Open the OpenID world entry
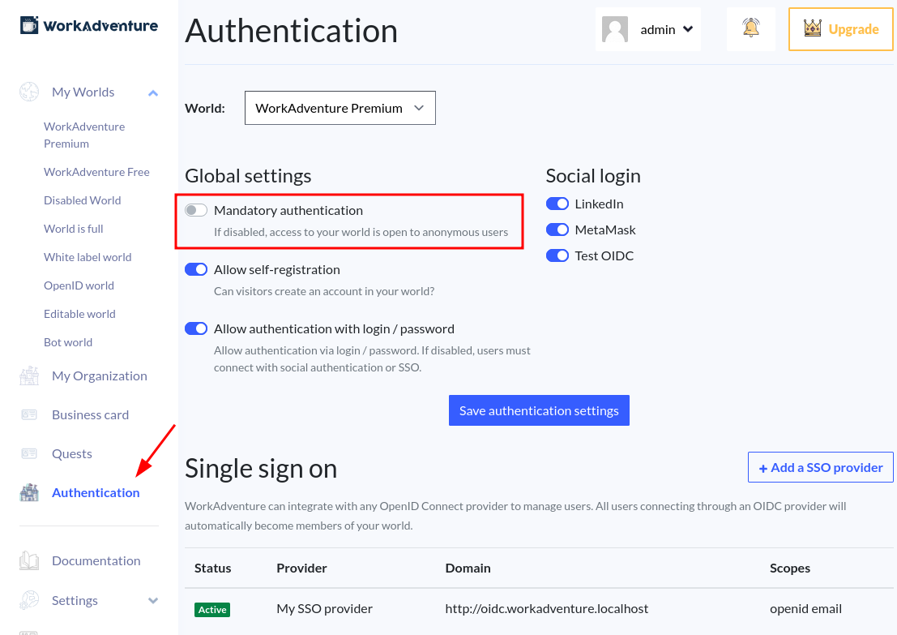This screenshot has width=897, height=635. [x=79, y=285]
